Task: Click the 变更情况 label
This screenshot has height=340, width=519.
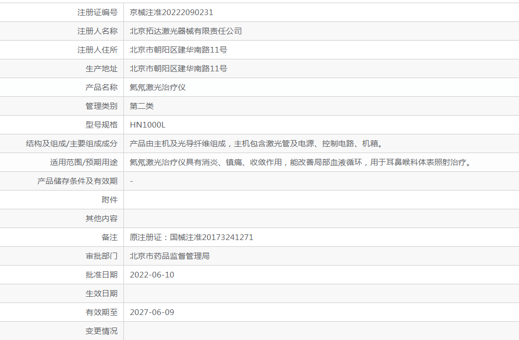Action: click(x=102, y=331)
